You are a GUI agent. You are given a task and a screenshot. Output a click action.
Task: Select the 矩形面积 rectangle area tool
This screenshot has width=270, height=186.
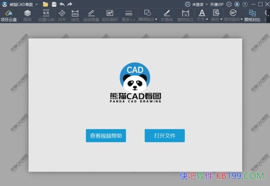110,16
